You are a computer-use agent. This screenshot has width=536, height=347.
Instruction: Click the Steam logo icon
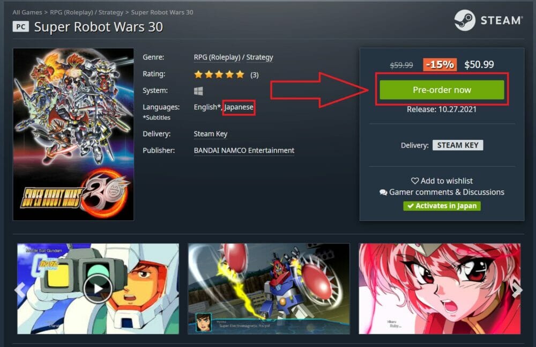point(465,20)
